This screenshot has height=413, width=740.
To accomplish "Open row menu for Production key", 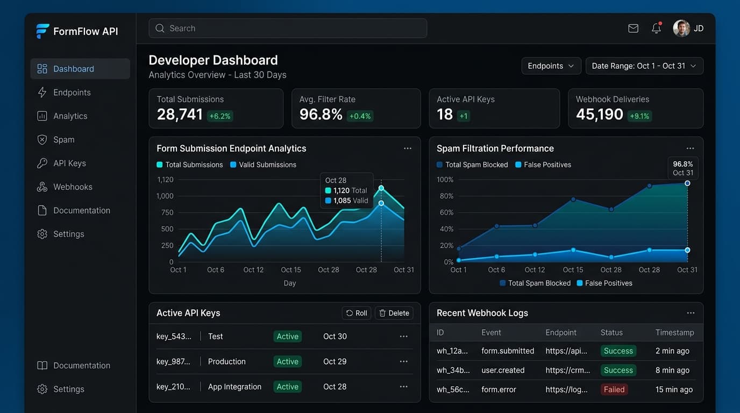I will tap(404, 362).
